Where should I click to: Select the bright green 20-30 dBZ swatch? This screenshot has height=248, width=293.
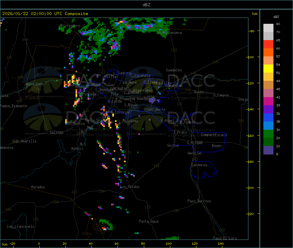268,134
